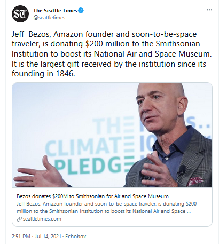This screenshot has height=244, width=219.
Task: Click the Echobox source label
Action: coord(76,237)
